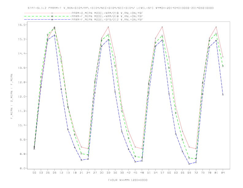Click blue triangle data point at hour 69
Screen dimensions: 243x188
tap(189, 164)
